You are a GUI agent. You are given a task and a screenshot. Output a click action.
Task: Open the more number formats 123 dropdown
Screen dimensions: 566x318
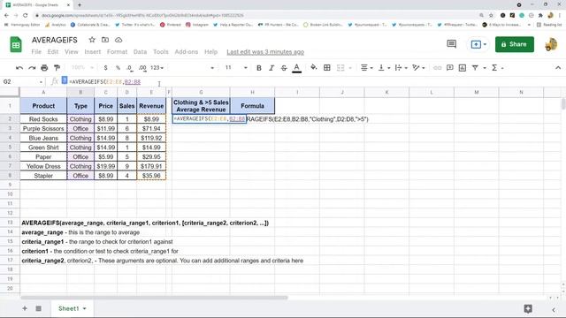pyautogui.click(x=157, y=68)
